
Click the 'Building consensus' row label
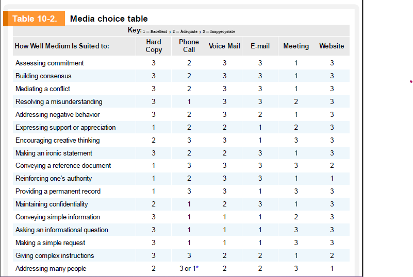(43, 76)
